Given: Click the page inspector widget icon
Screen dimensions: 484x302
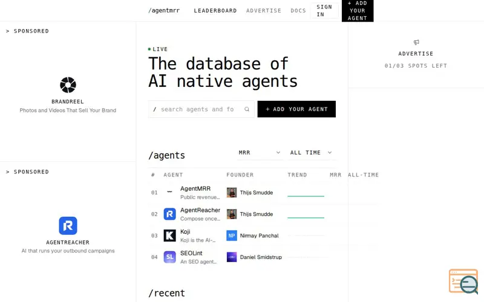Looking at the screenshot, I should click(463, 281).
